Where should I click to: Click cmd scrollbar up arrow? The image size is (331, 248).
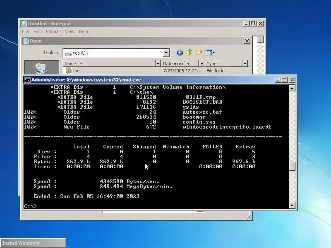(x=292, y=88)
